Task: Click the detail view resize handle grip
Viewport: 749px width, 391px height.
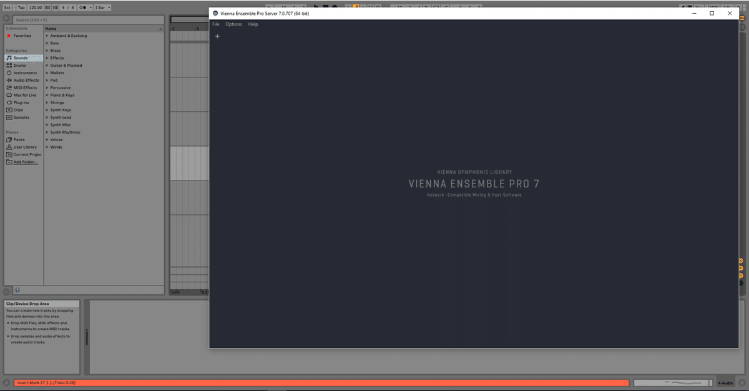Action: click(87, 337)
